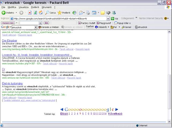The height and width of the screenshot is (128, 172).
Task: Click the Előző previous page link
Action: point(64,114)
